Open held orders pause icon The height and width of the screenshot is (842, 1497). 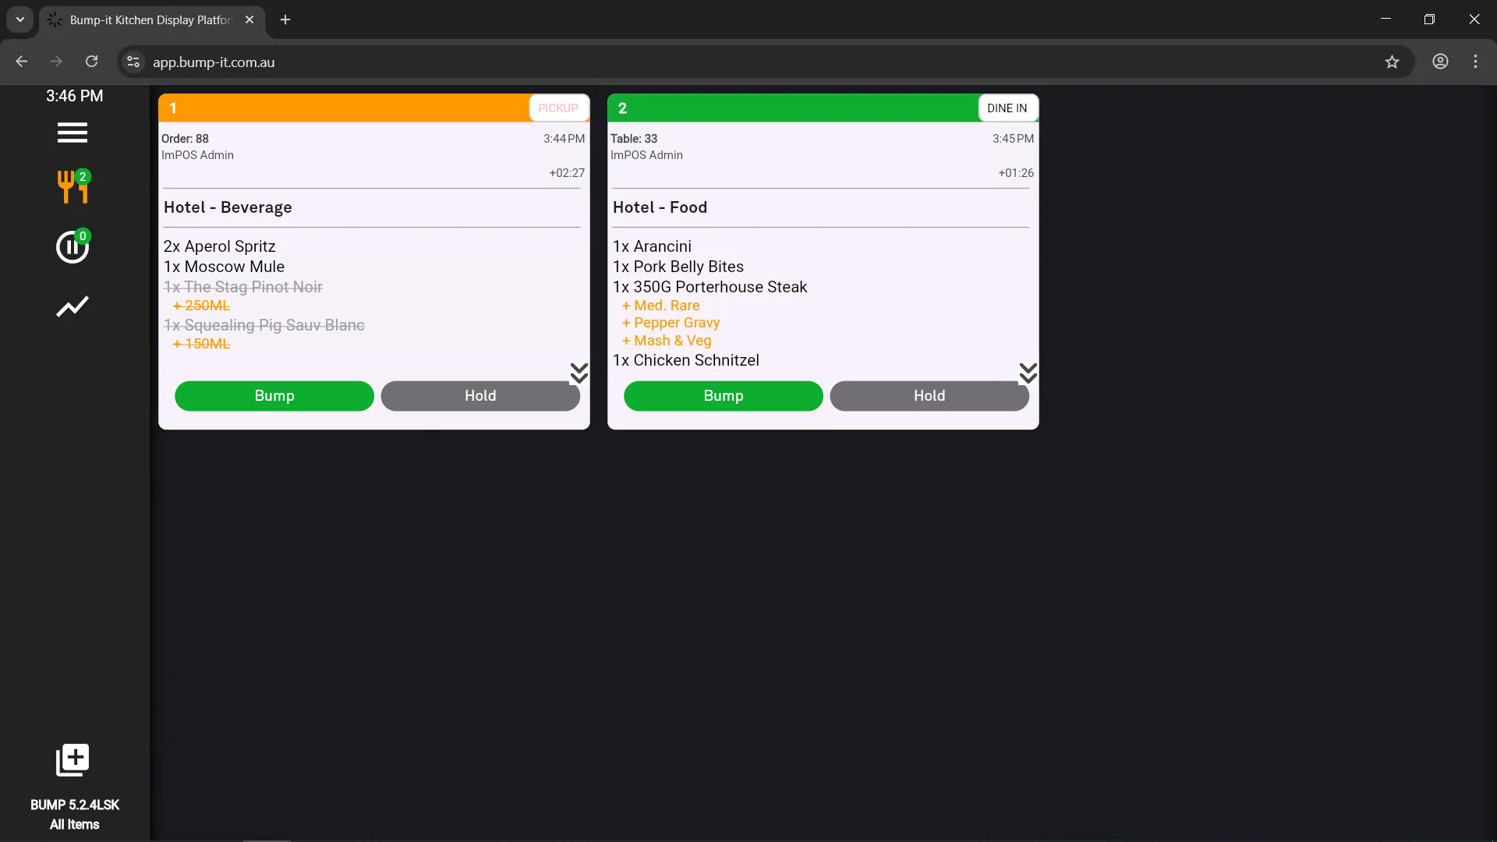click(73, 247)
